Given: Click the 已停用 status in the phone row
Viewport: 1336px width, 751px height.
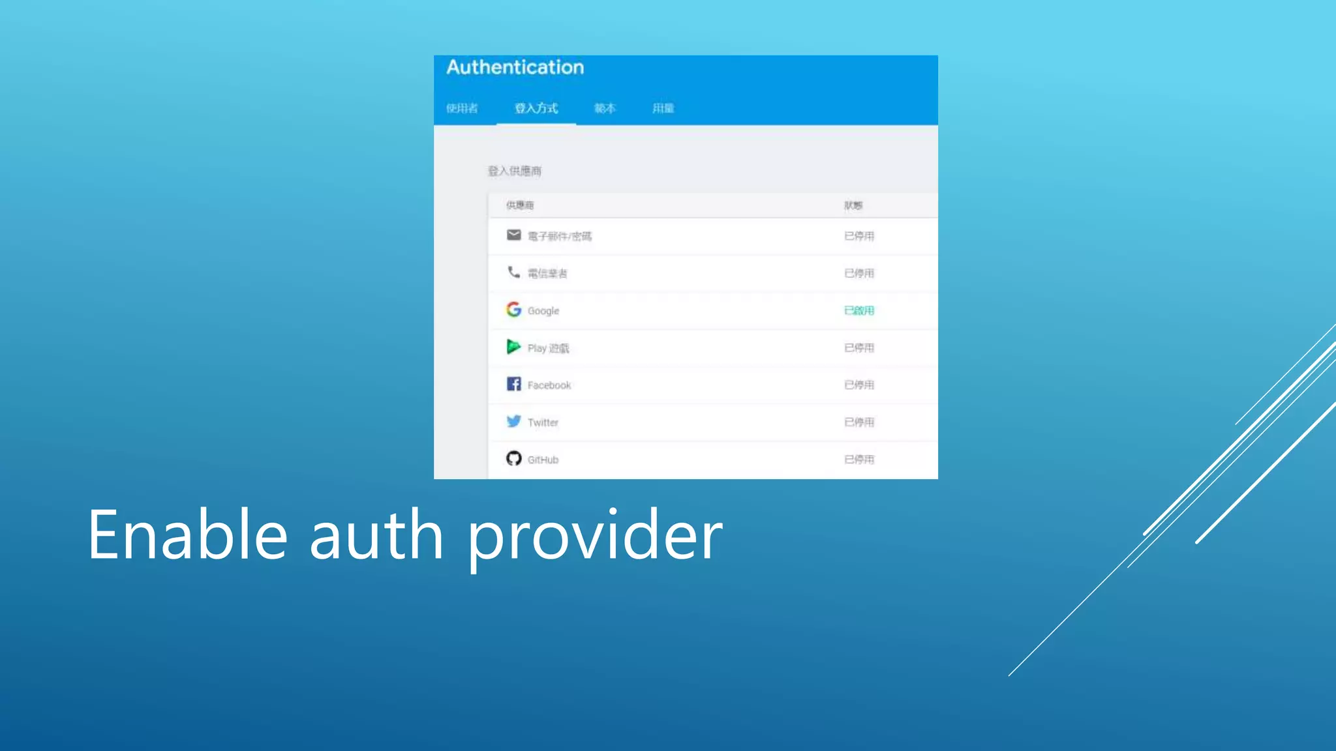Looking at the screenshot, I should point(859,273).
